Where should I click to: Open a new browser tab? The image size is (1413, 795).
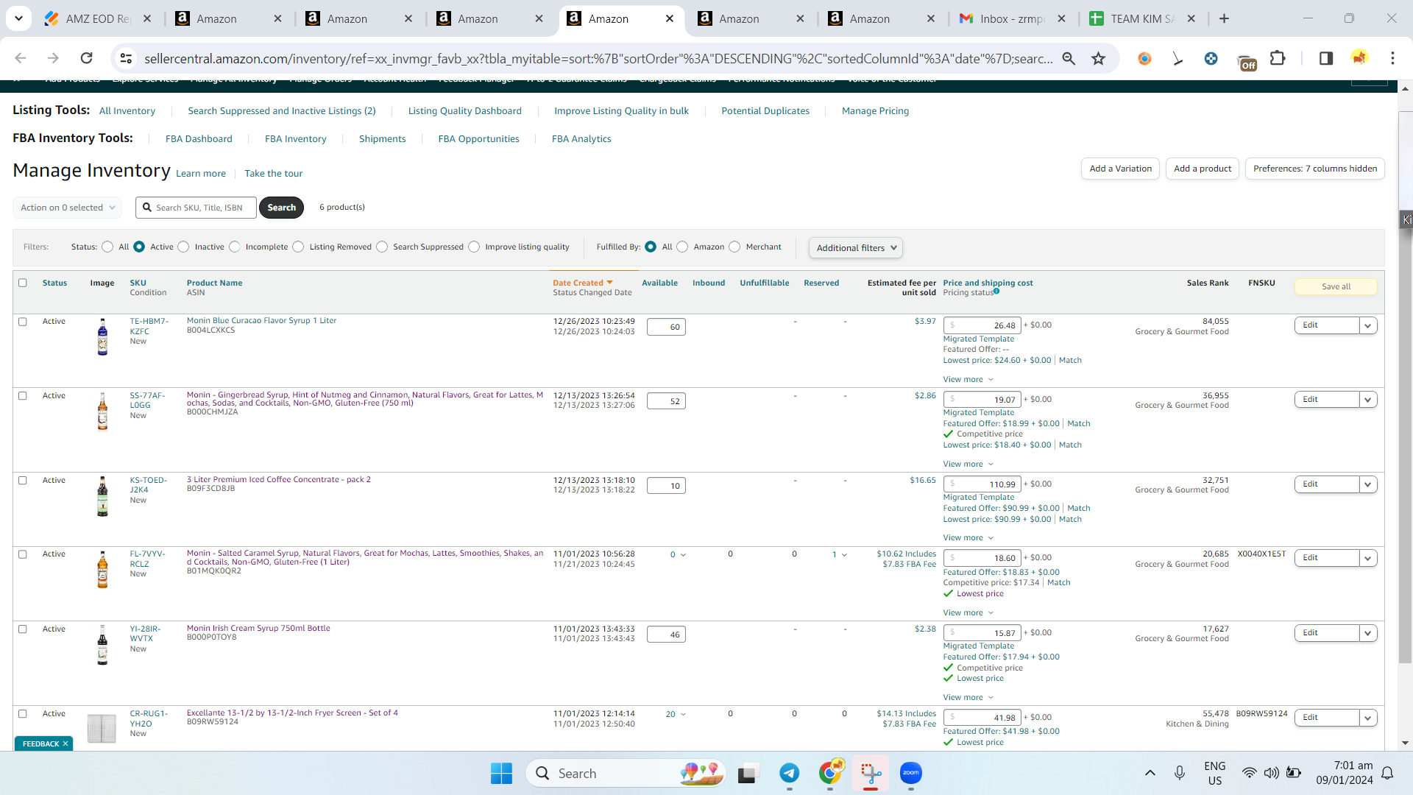1225,18
